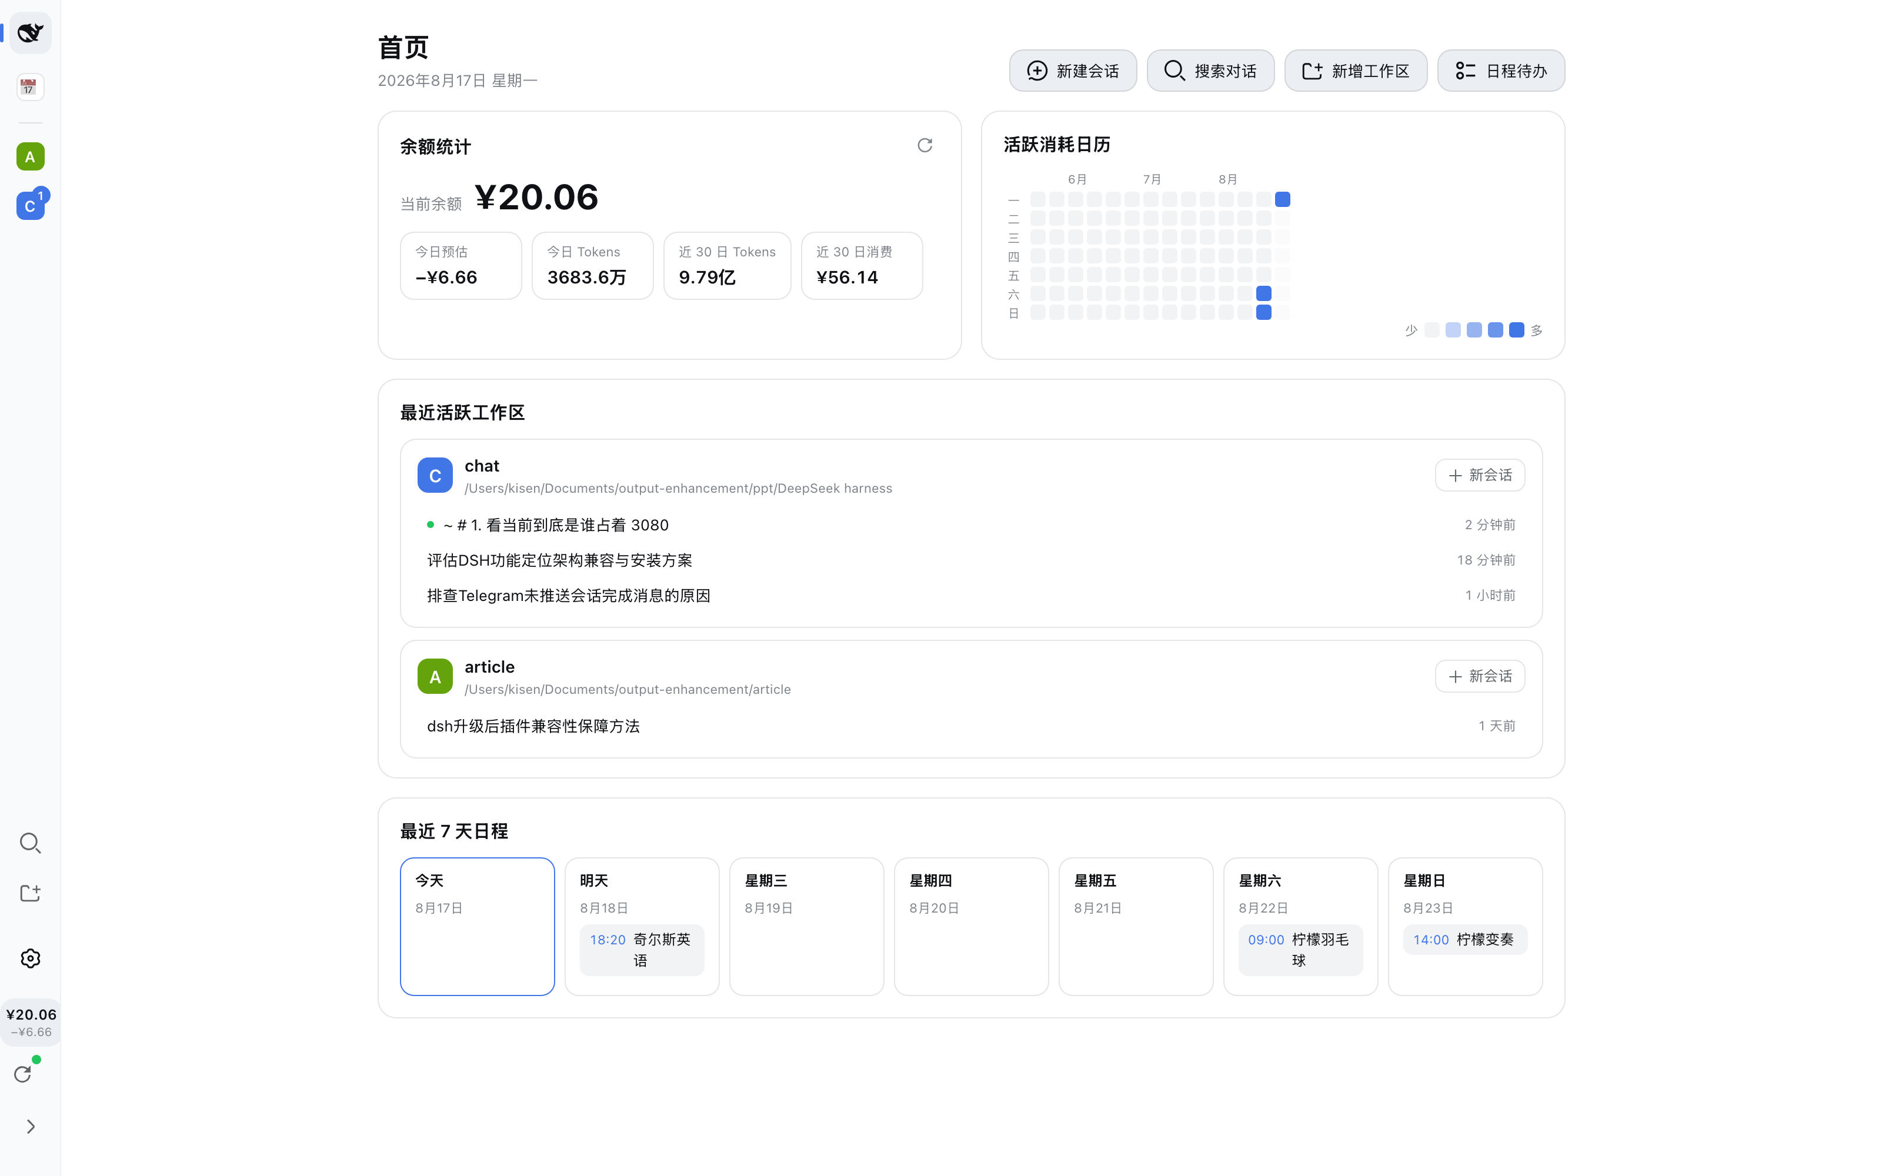This screenshot has height=1176, width=1882.
Task: Open the 18:20 奇尔斯英语 event
Action: click(x=642, y=950)
